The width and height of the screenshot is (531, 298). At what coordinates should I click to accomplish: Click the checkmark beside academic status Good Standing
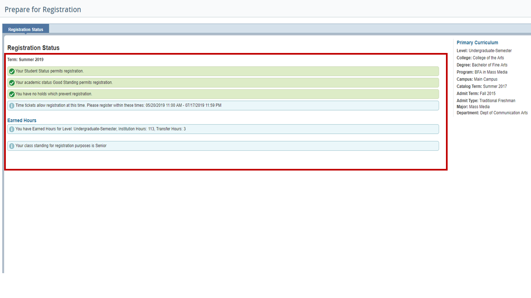(x=12, y=82)
